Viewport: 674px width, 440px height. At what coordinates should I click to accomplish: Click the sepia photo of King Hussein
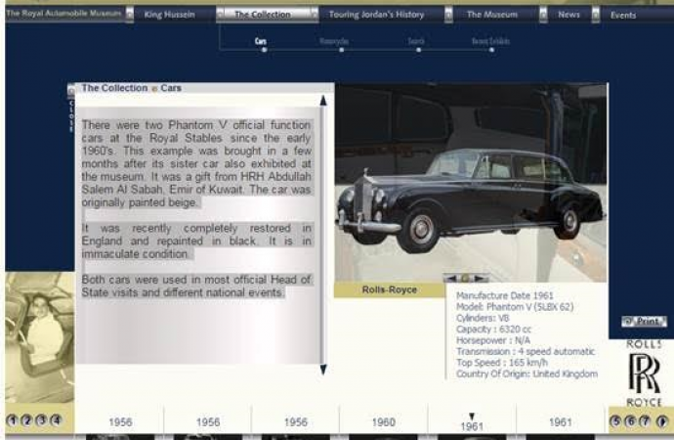pyautogui.click(x=39, y=337)
